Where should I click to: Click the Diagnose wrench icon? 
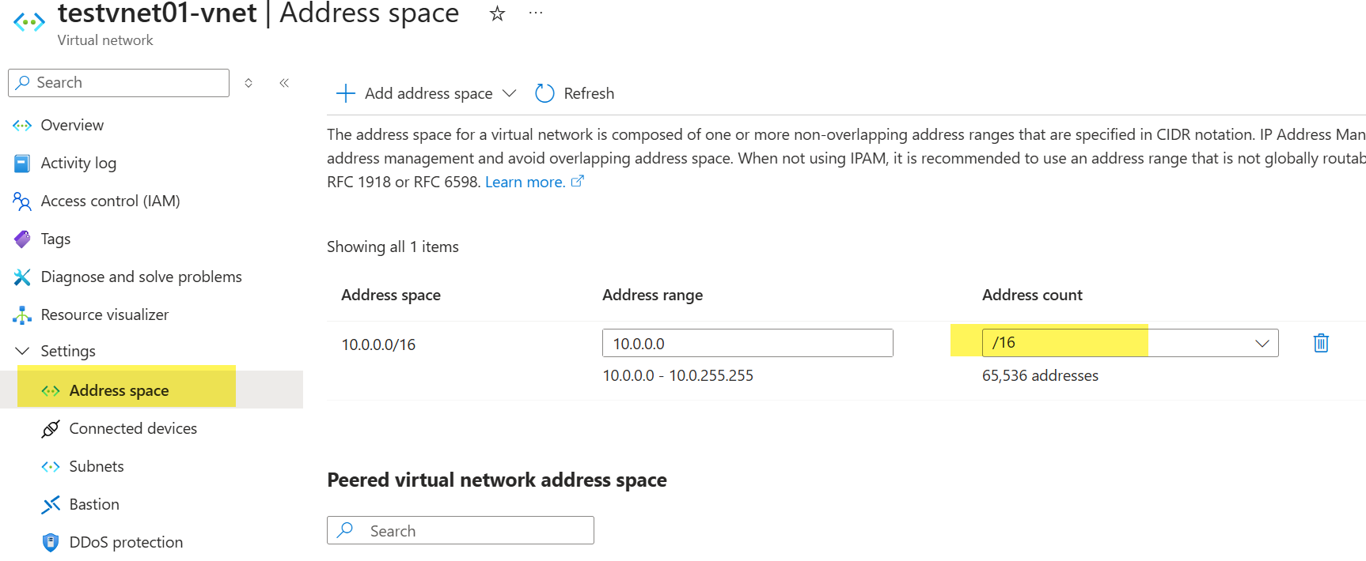coord(22,277)
